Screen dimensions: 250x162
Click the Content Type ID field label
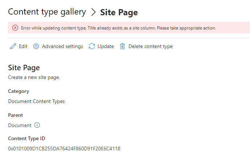[26, 138]
